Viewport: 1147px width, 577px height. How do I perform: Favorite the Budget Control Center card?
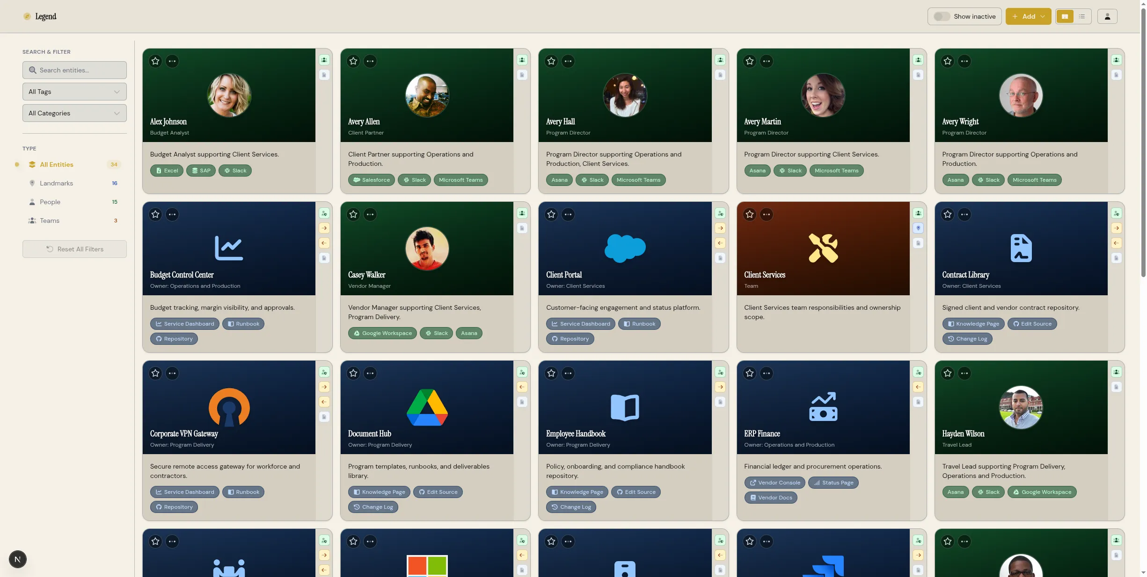[155, 214]
